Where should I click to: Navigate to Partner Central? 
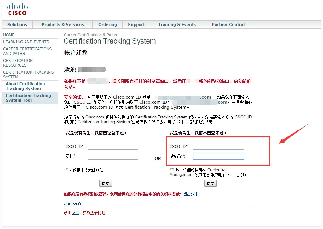coord(228,24)
